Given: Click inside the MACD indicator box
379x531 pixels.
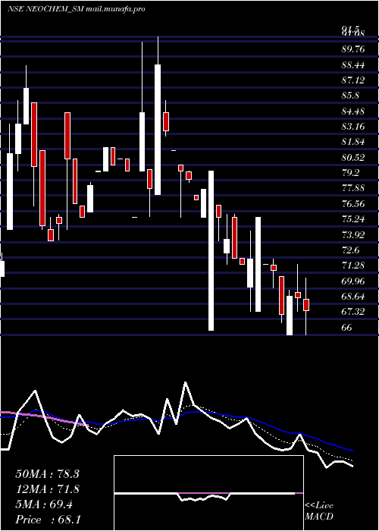Looking at the screenshot, I should (208, 493).
